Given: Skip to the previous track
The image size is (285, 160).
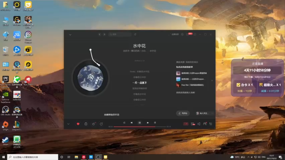Looking at the screenshot, I should [131, 123].
